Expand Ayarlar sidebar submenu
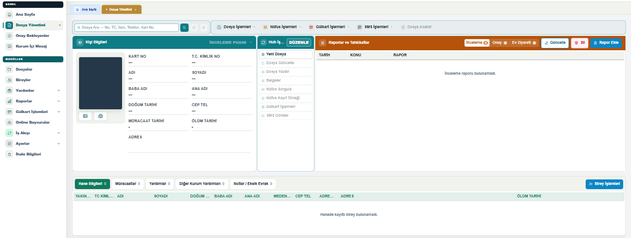Viewport: 631px width, 238px height. click(x=59, y=143)
